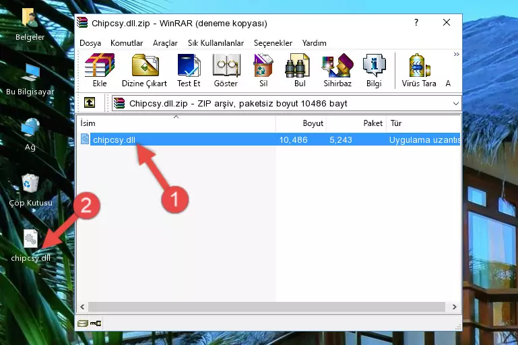The width and height of the screenshot is (518, 345).
Task: Close the WinRAR window
Action: 447,22
